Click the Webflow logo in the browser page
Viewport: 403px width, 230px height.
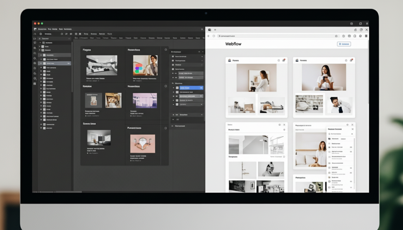pos(233,44)
